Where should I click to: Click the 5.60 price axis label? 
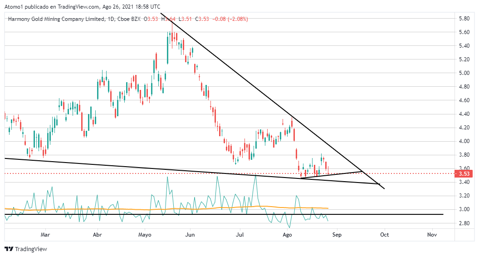coord(464,32)
